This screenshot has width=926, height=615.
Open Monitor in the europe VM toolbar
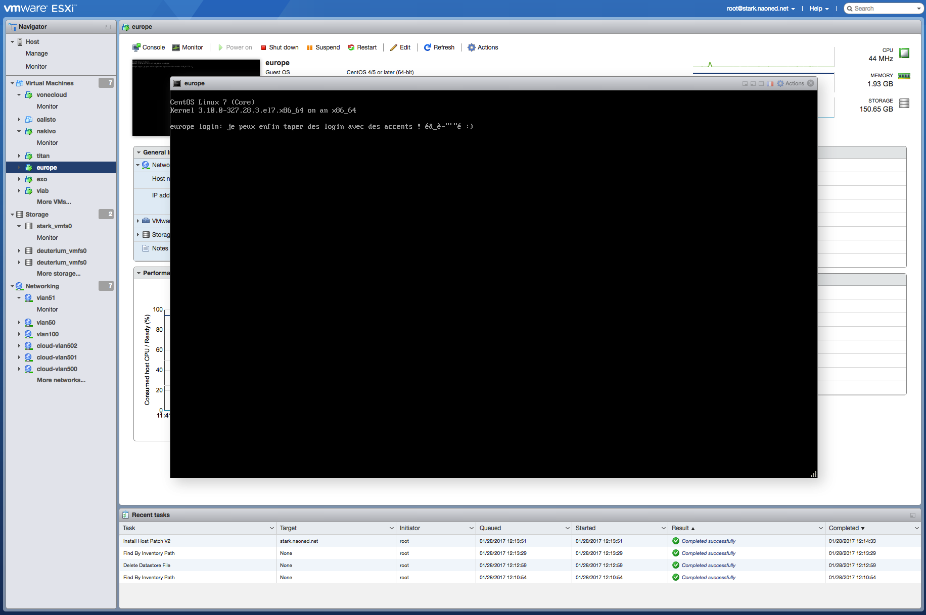(x=188, y=47)
